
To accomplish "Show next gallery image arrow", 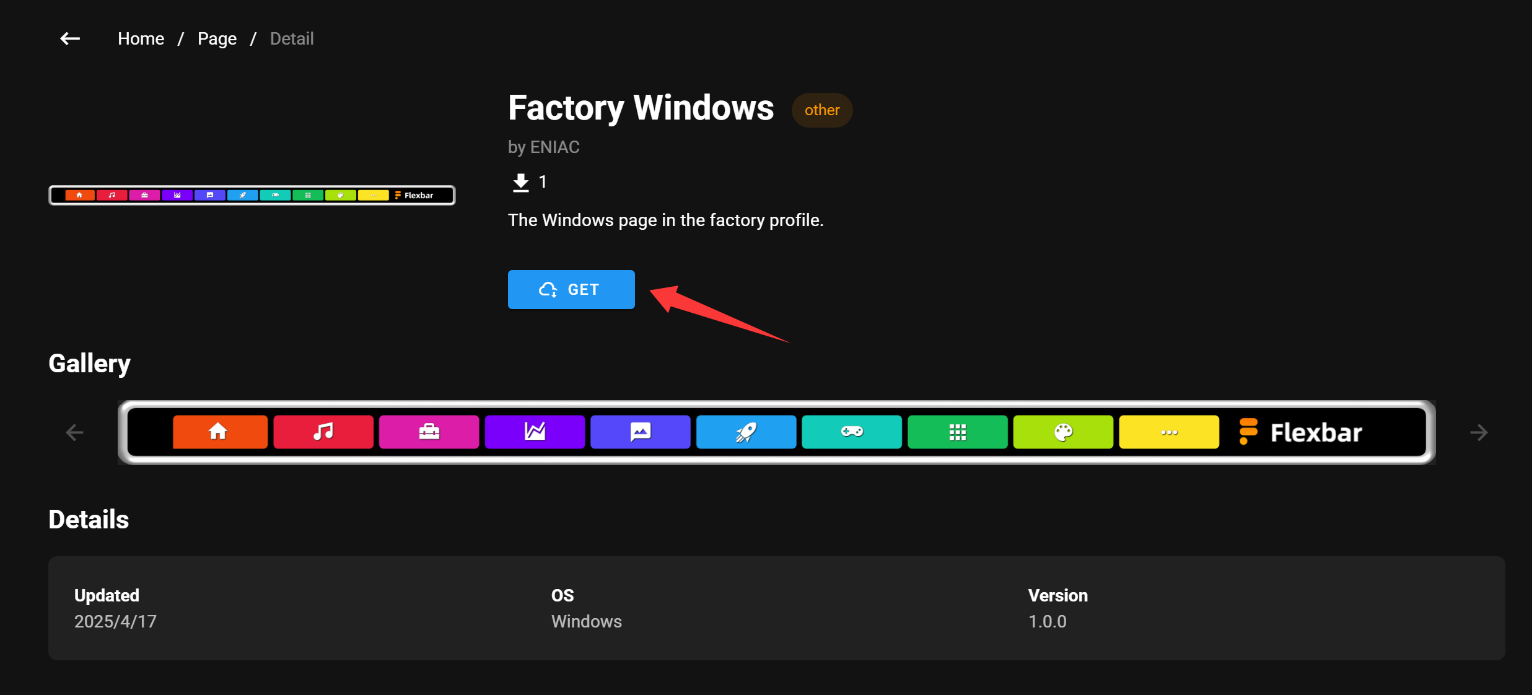I will (x=1479, y=432).
